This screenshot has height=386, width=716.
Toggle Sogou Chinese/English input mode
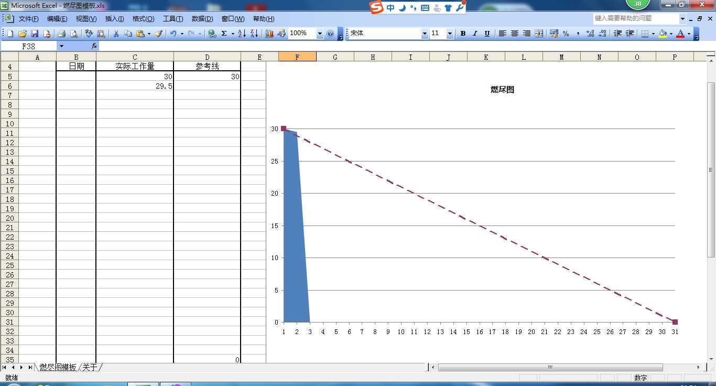[x=391, y=7]
